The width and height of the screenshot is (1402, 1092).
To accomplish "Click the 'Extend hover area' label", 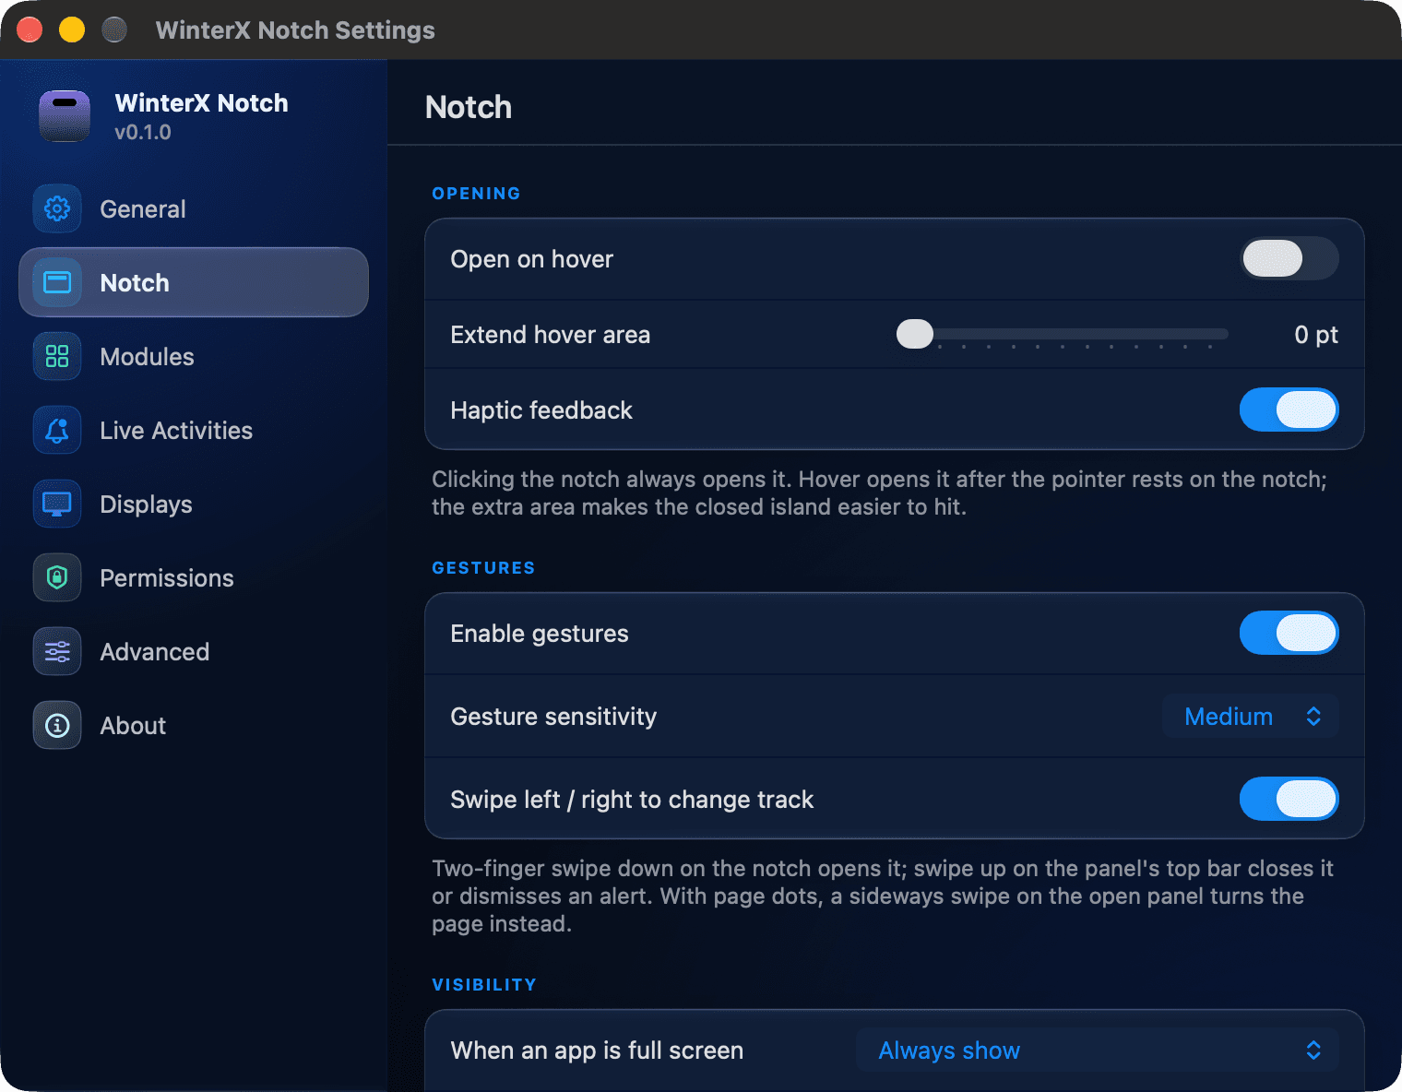I will (550, 335).
